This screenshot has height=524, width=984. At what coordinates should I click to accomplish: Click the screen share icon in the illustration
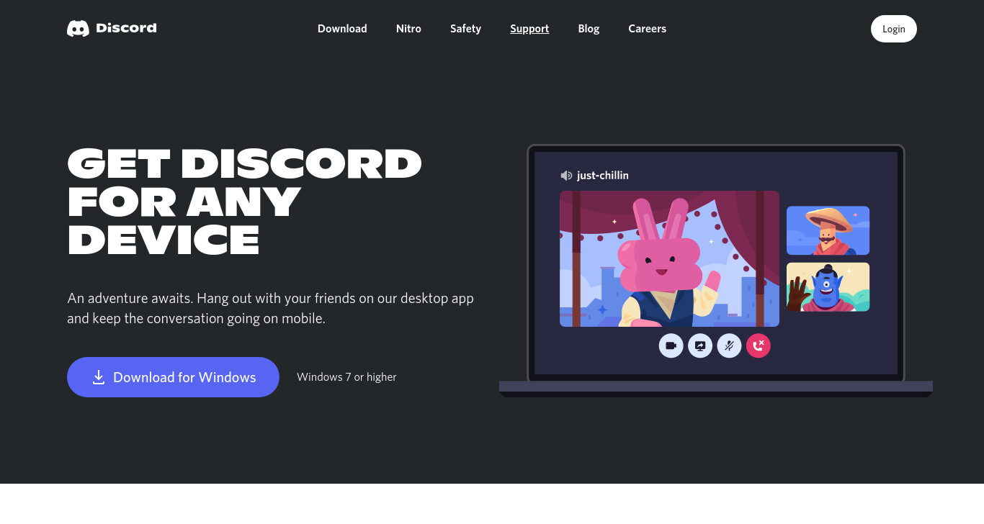click(x=700, y=345)
